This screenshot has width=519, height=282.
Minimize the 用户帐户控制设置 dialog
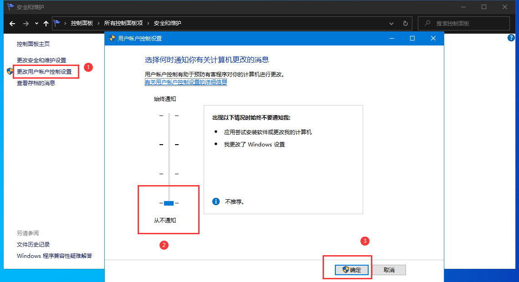point(392,38)
